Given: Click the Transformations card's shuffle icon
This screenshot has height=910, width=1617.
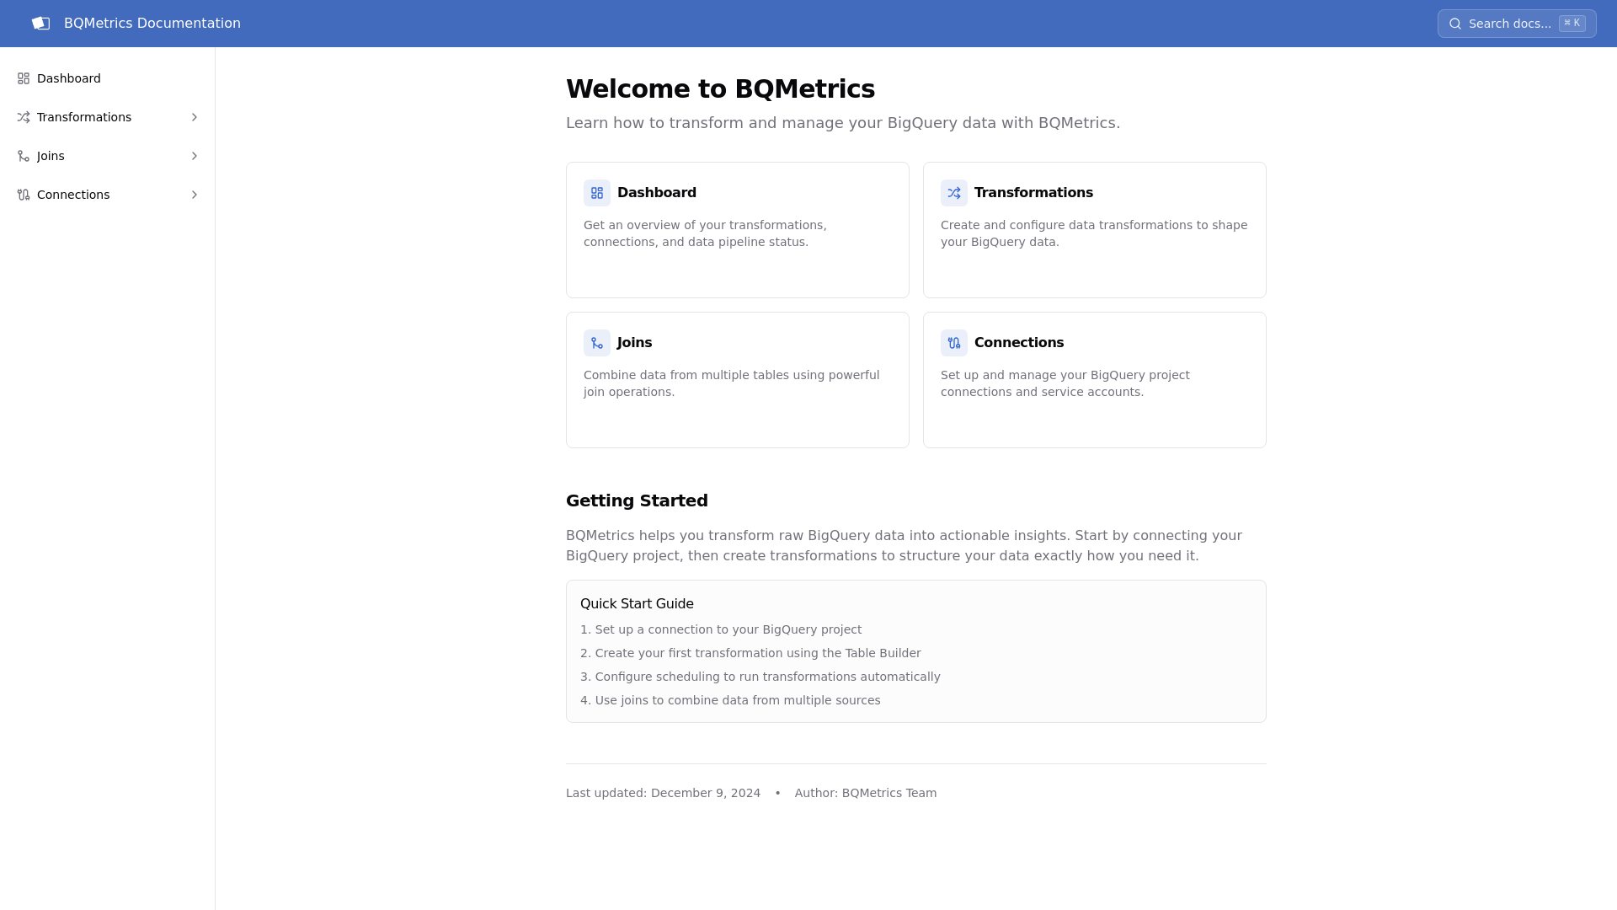Looking at the screenshot, I should [x=954, y=193].
